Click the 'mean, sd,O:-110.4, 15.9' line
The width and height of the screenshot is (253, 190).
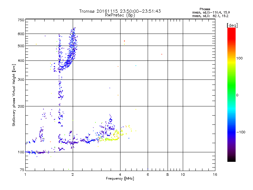tap(211, 12)
